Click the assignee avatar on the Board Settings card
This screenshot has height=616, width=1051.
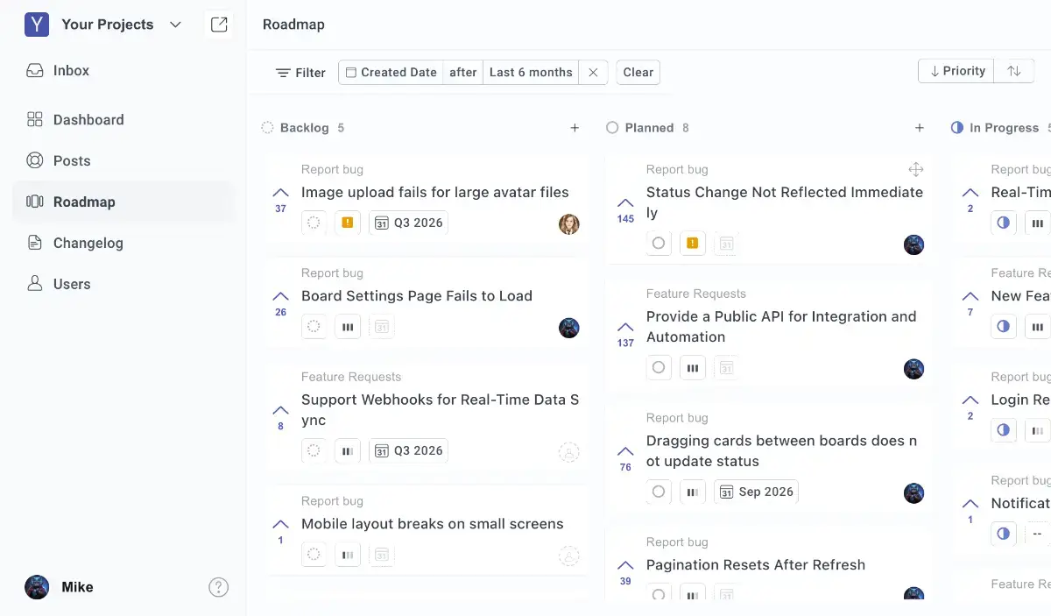569,328
